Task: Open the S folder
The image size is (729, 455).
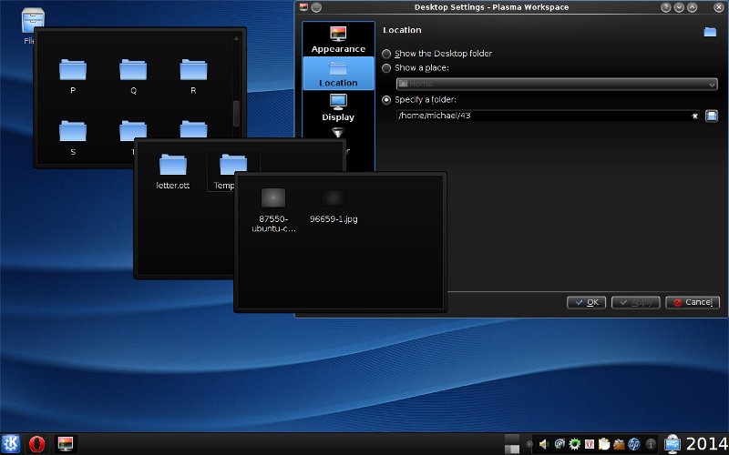Action: [72, 132]
